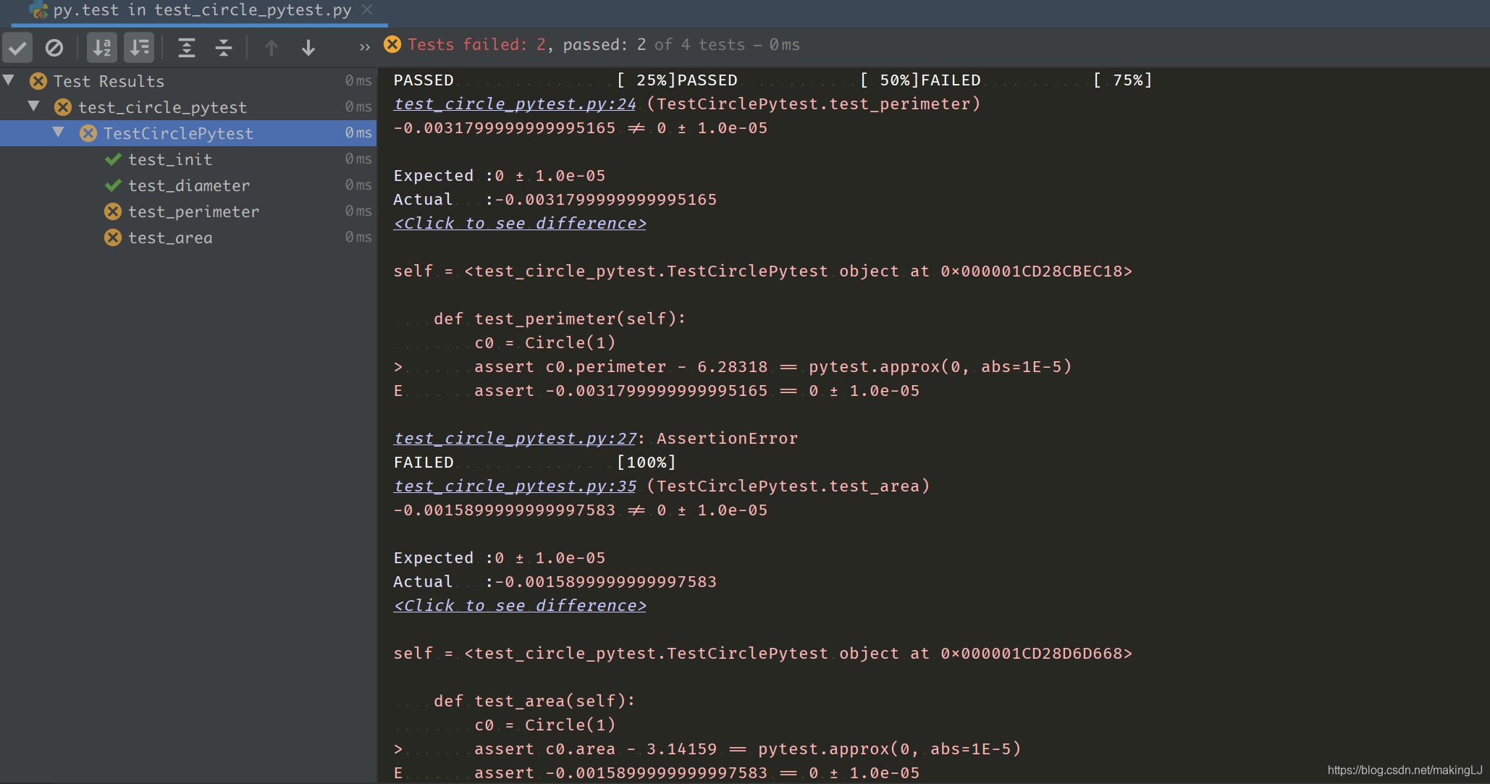Viewport: 1490px width, 784px height.
Task: Click the failed icon beside Test Results
Action: tap(38, 81)
